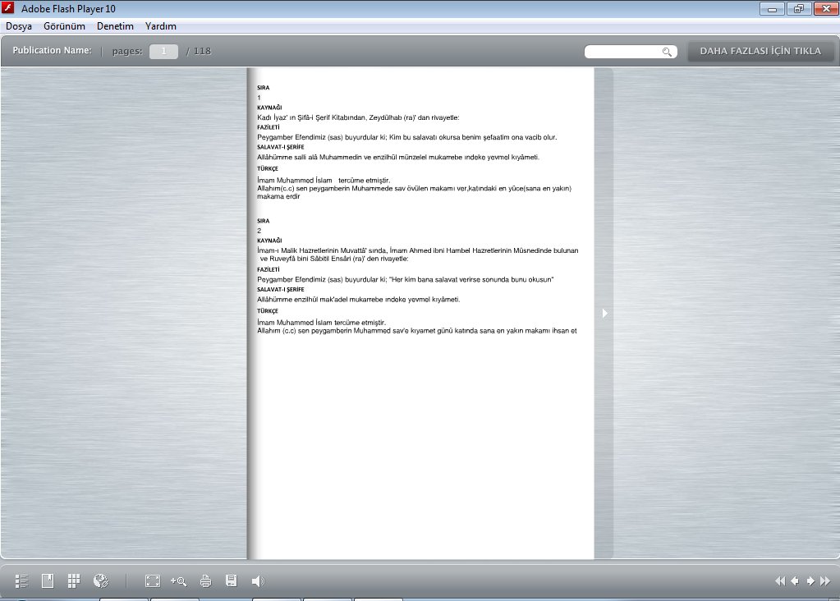Screen dimensions: 840x601
Task: Show the page thumbnails grid
Action: click(74, 581)
